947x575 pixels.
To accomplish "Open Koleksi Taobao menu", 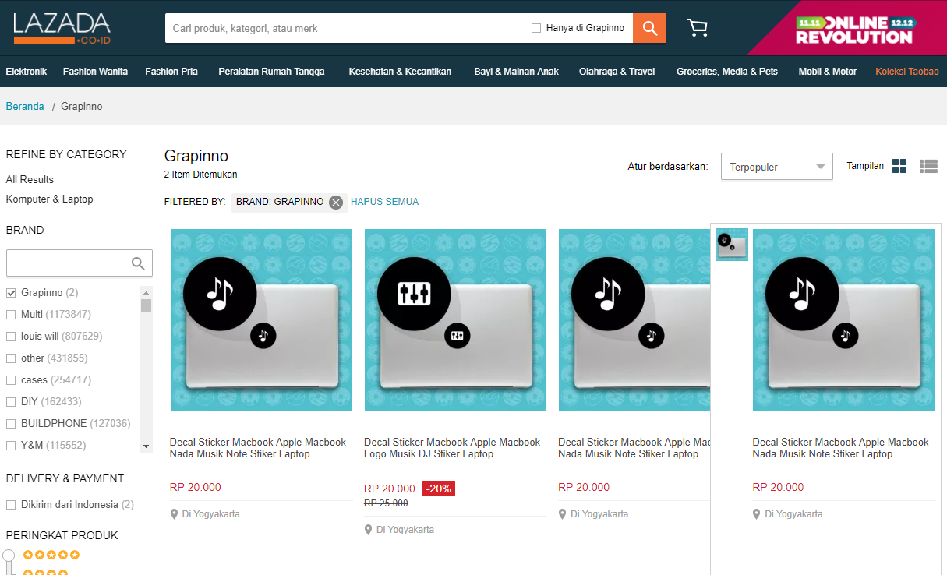I will [907, 72].
